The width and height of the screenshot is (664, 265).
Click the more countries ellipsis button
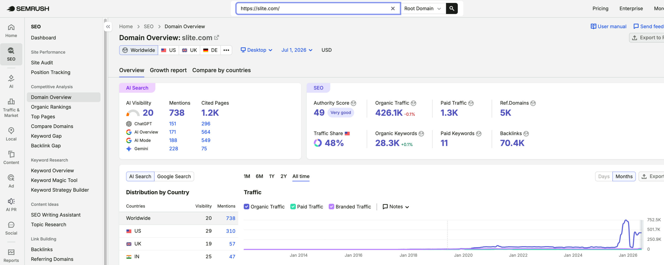point(226,50)
